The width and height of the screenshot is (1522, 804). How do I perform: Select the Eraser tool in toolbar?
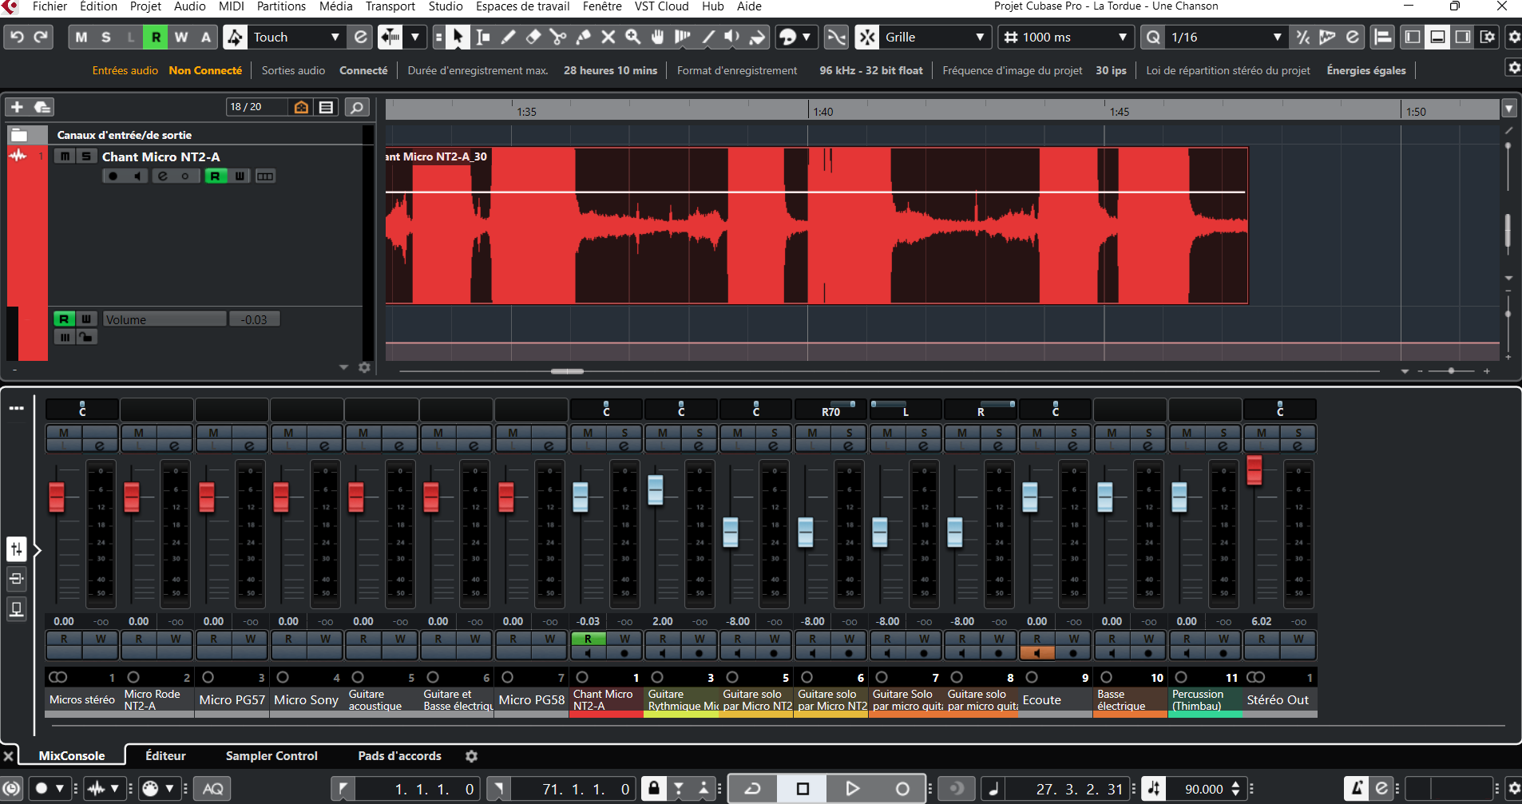tap(533, 37)
